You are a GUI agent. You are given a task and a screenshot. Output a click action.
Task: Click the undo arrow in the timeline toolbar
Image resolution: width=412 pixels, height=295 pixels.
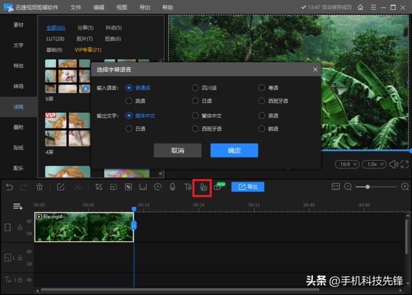click(x=9, y=187)
